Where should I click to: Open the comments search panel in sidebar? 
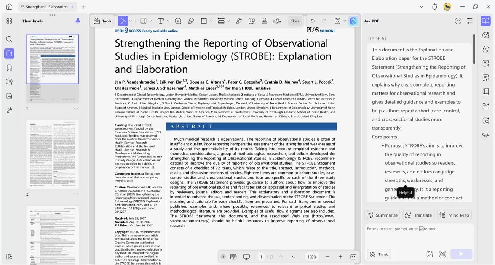pos(9,82)
